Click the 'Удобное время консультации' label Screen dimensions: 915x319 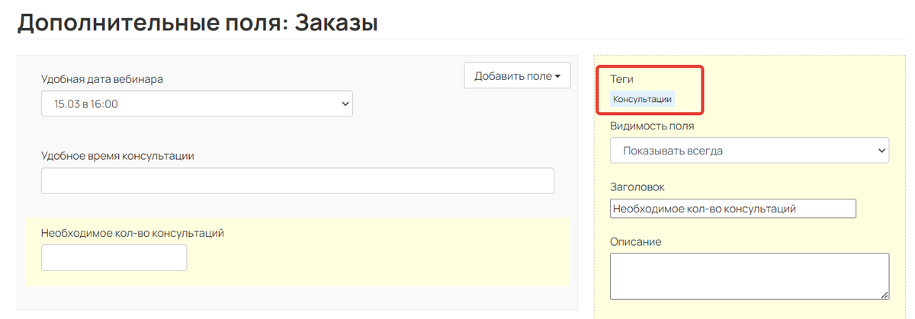coord(117,156)
